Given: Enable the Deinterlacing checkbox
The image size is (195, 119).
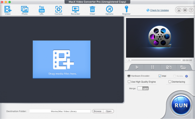Looking at the screenshot, I should 170,82.
